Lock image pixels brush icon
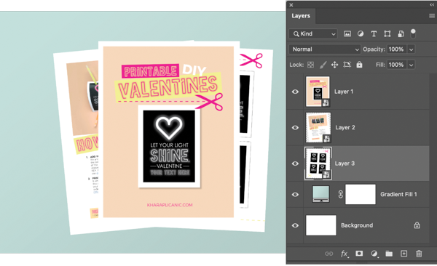The image size is (437, 266). (323, 65)
